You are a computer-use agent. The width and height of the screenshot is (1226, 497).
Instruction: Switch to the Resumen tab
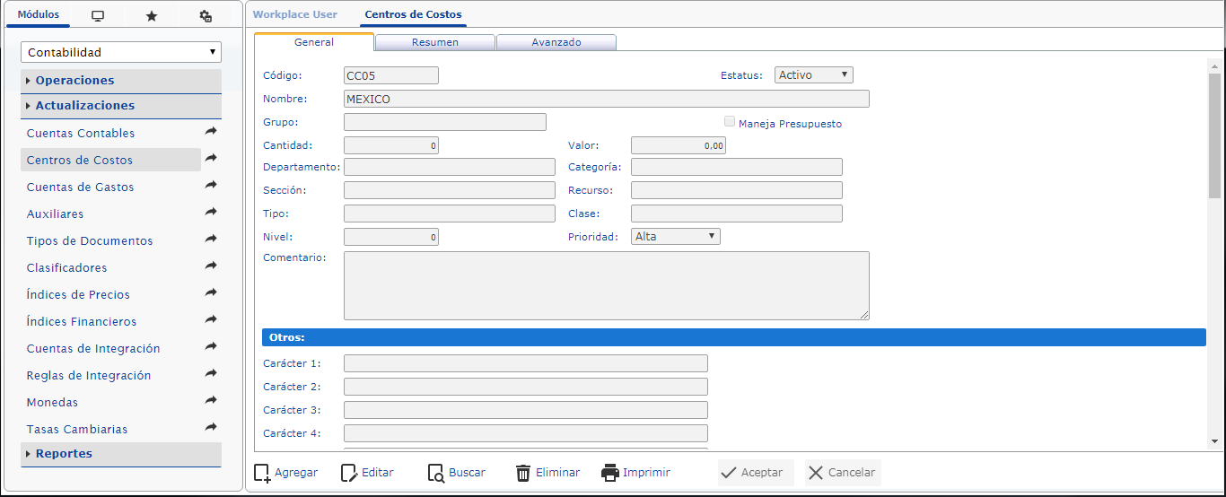[x=435, y=42]
